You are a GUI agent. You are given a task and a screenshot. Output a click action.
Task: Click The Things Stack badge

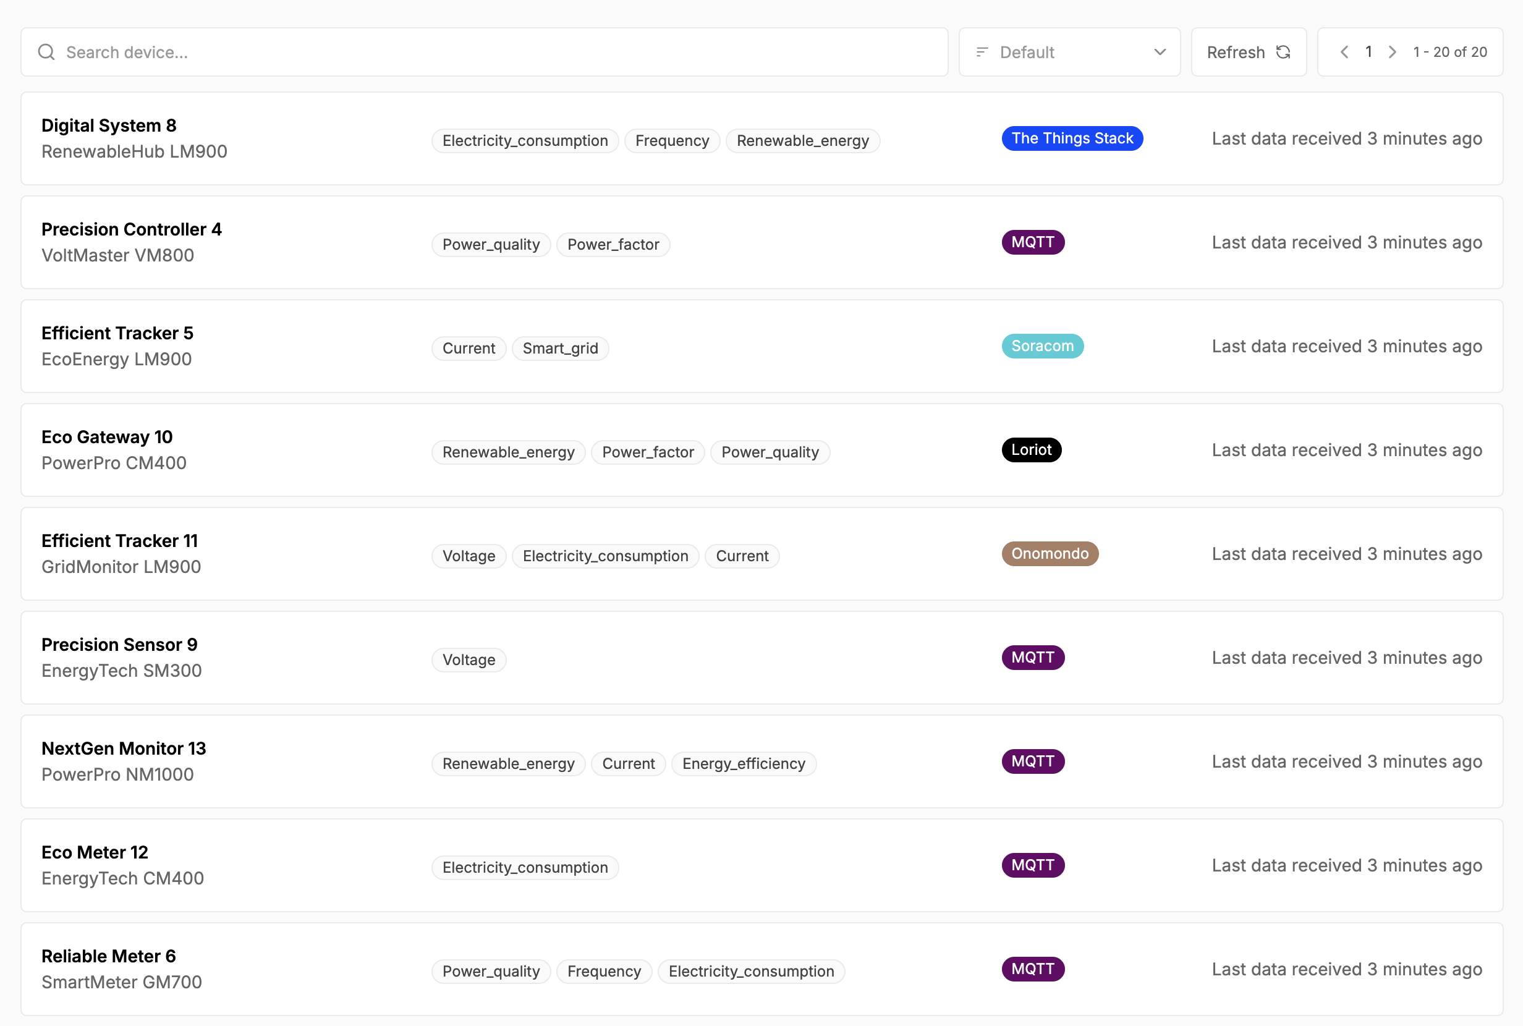1072,138
